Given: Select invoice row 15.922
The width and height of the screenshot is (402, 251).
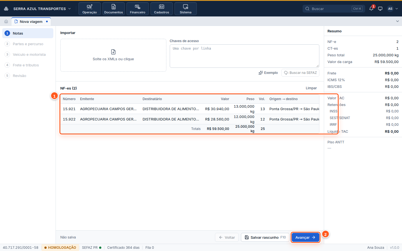Looking at the screenshot, I should (x=190, y=119).
